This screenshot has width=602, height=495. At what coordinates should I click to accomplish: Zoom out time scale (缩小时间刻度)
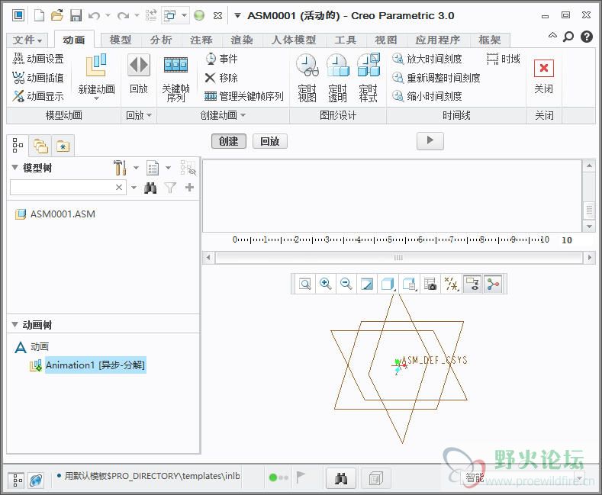427,96
